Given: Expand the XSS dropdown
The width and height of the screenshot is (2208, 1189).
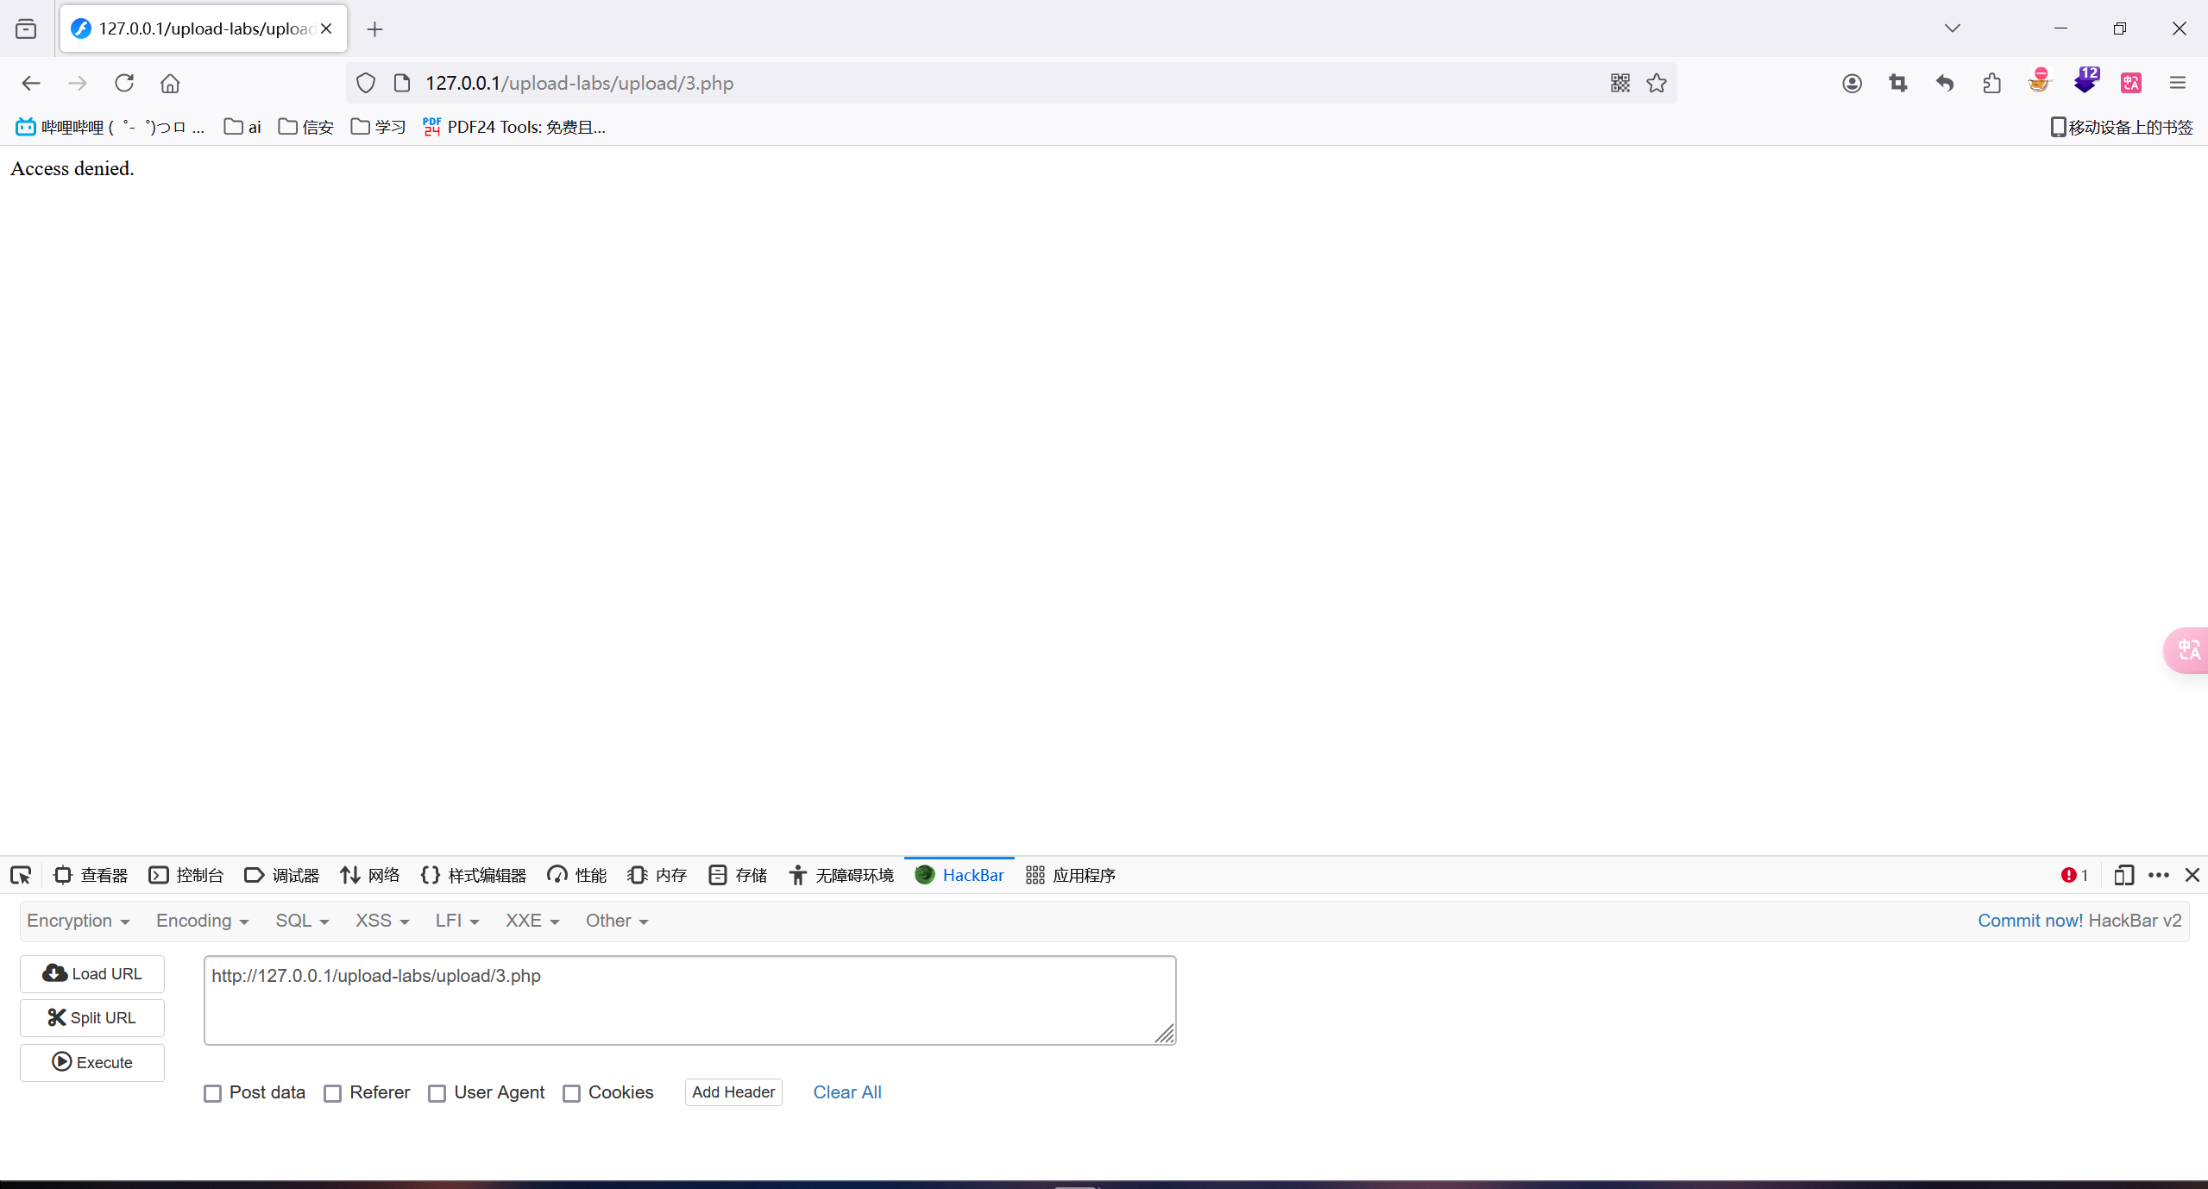Looking at the screenshot, I should [x=381, y=921].
